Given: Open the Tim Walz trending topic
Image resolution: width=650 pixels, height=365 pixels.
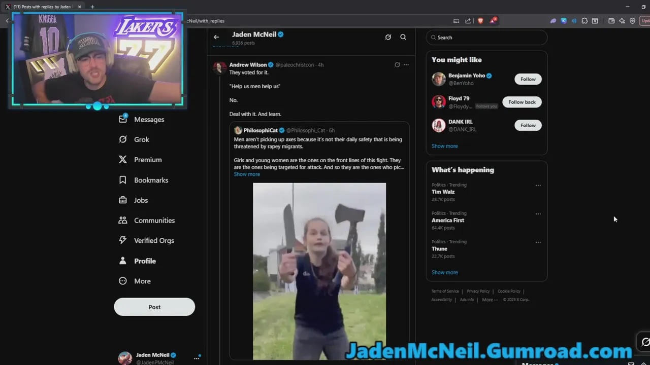Looking at the screenshot, I should click(x=443, y=192).
